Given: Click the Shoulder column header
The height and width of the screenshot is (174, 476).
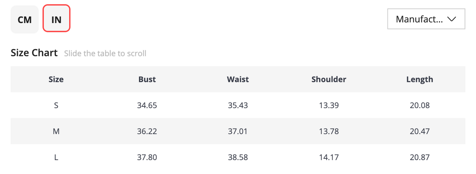Looking at the screenshot, I should 329,79.
